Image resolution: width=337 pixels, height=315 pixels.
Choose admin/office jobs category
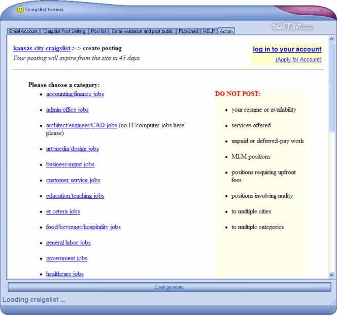(x=68, y=110)
